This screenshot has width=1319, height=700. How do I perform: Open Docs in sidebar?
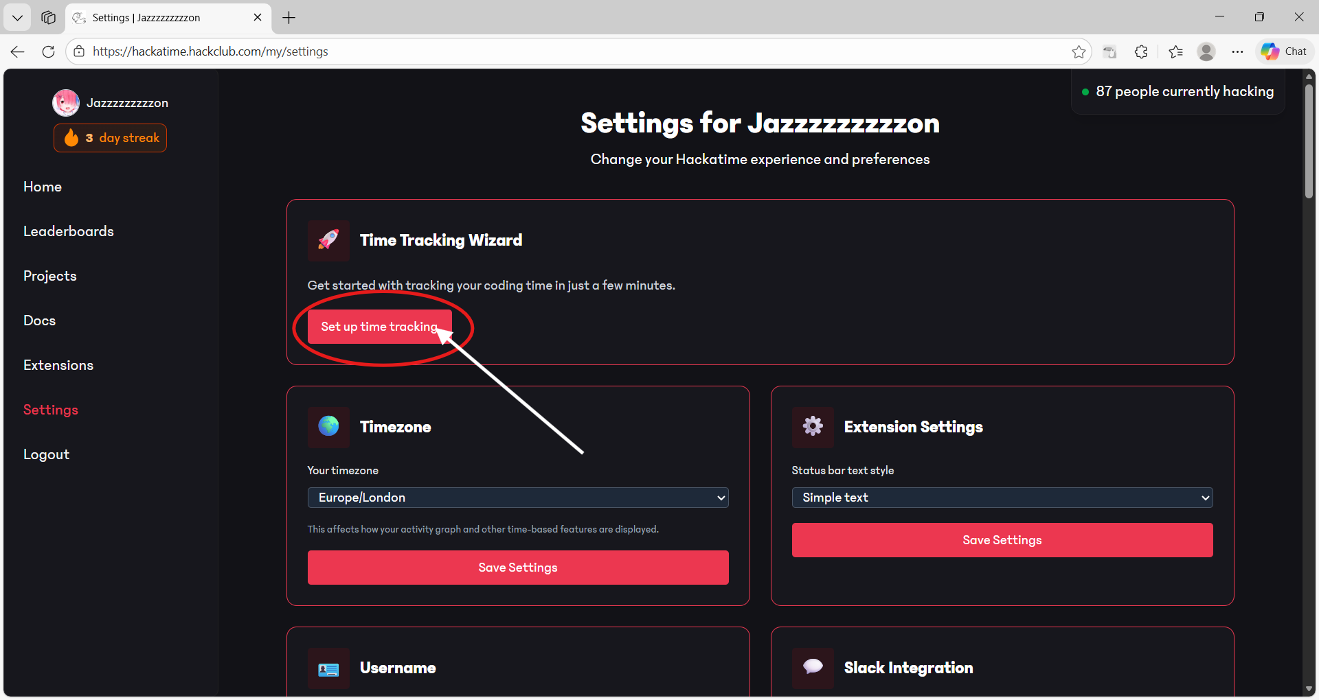tap(40, 320)
